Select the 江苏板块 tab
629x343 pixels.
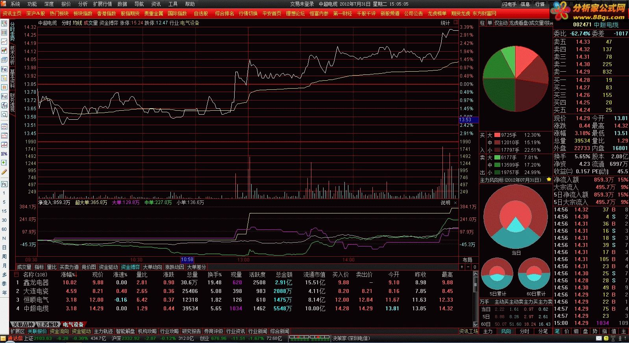point(48,324)
